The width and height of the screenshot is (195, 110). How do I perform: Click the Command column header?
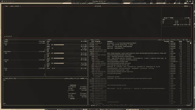click(x=110, y=42)
